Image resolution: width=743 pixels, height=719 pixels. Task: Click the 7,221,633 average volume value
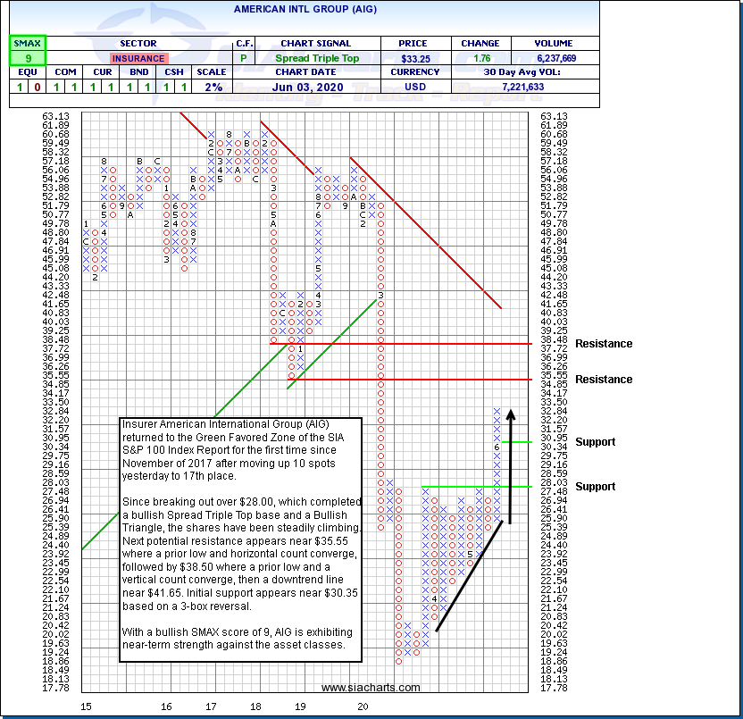(550, 87)
